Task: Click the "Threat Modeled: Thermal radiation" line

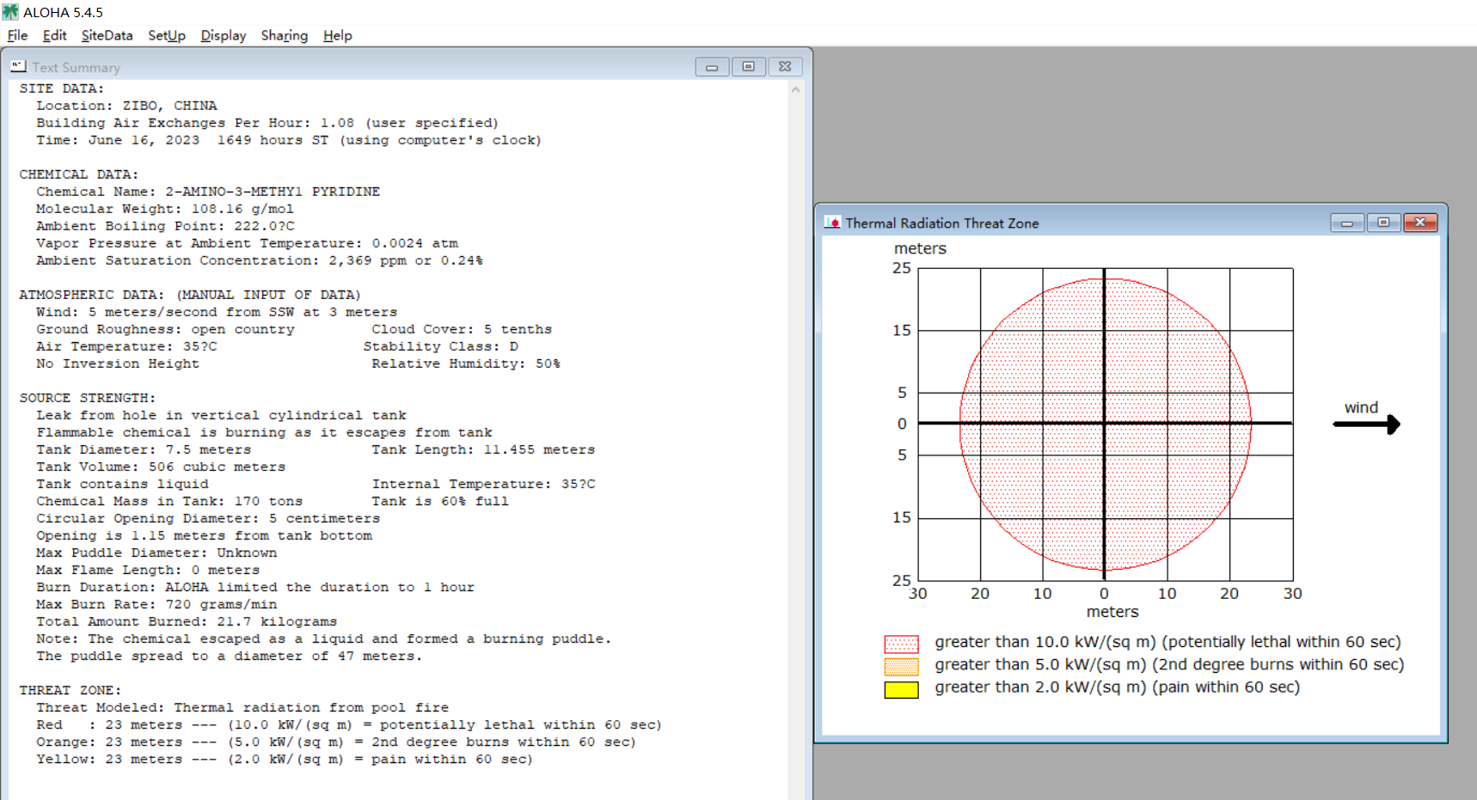Action: 242,707
